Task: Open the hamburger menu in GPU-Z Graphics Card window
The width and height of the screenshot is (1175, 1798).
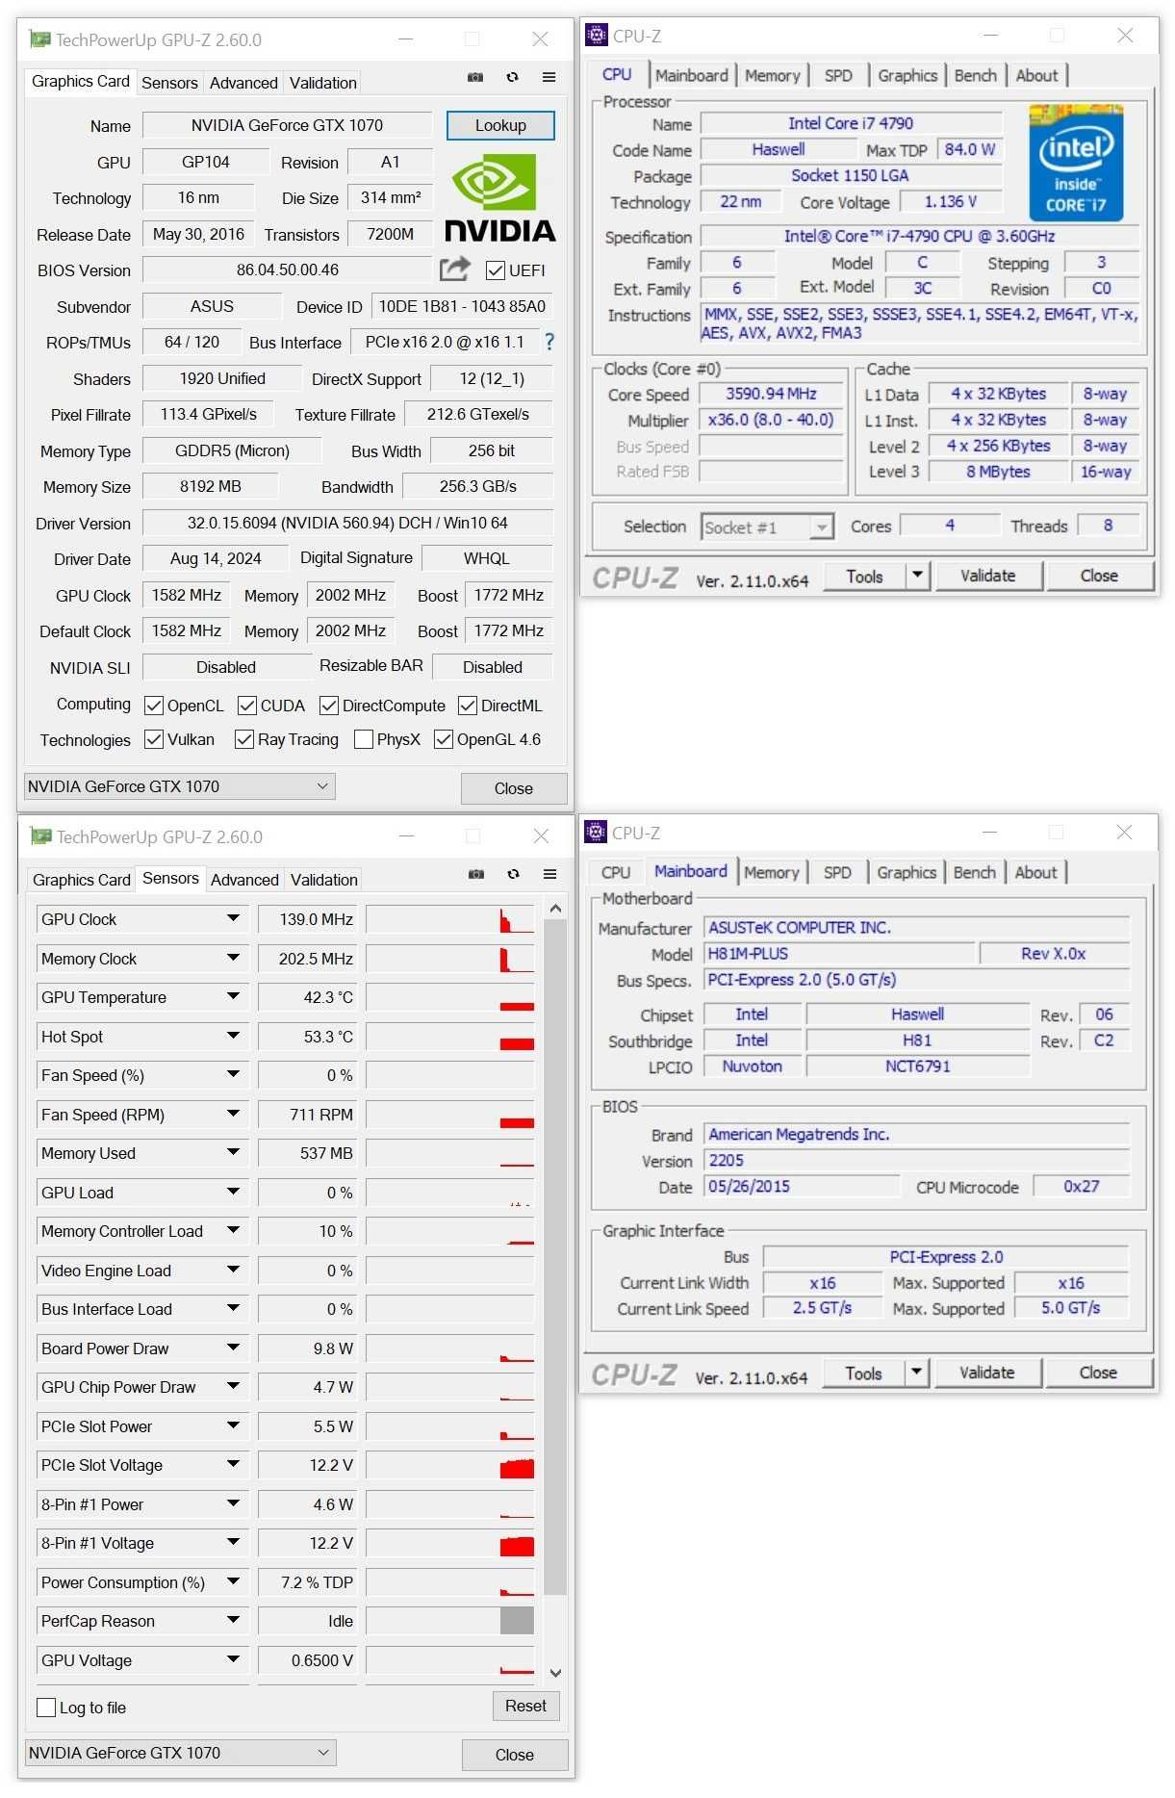Action: tap(549, 77)
